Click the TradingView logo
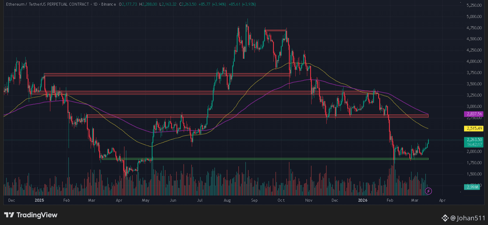Screen dimensions: 488x225 tap(31, 215)
